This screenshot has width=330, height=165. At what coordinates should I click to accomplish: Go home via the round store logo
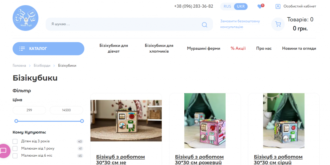click(x=25, y=18)
